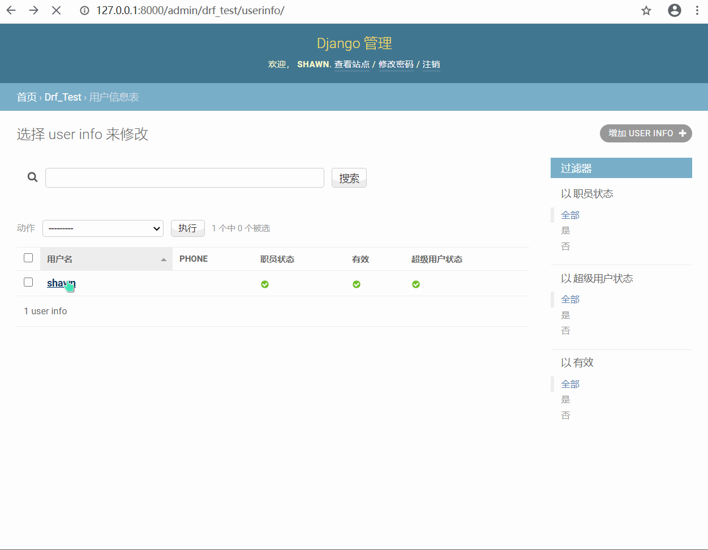Click inside the search text field

pos(184,177)
